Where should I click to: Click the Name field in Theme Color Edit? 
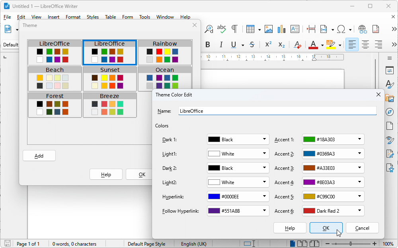[x=277, y=111]
